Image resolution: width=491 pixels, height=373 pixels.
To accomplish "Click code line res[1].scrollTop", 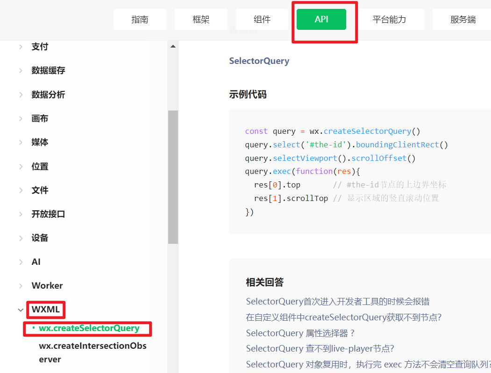I will (x=346, y=198).
